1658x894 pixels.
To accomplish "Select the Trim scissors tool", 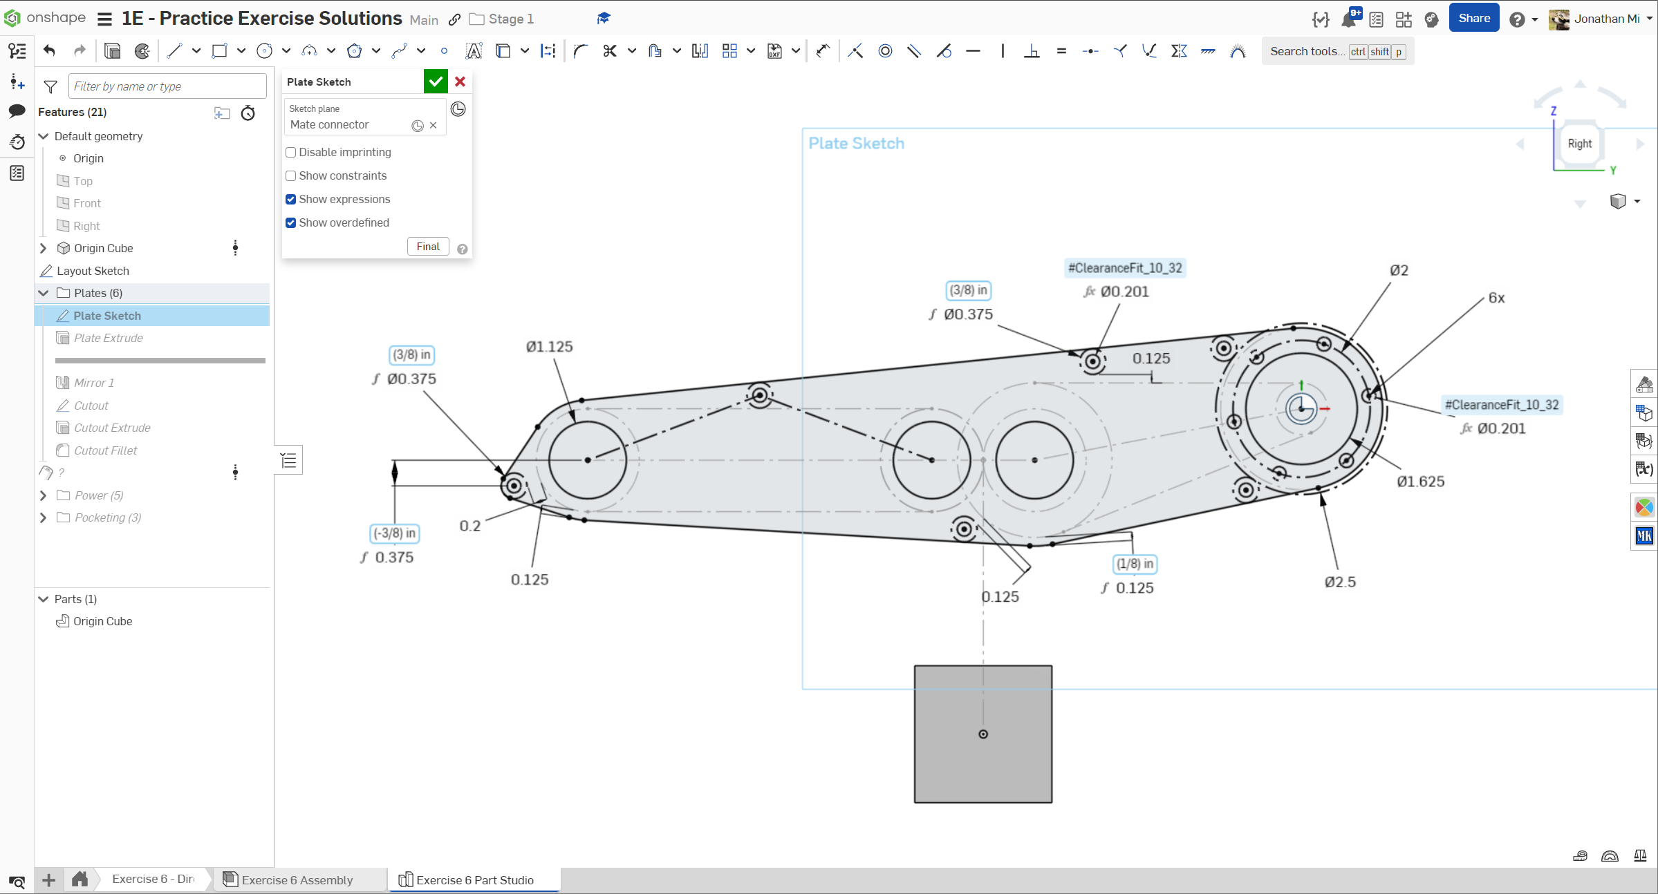I will click(x=609, y=51).
